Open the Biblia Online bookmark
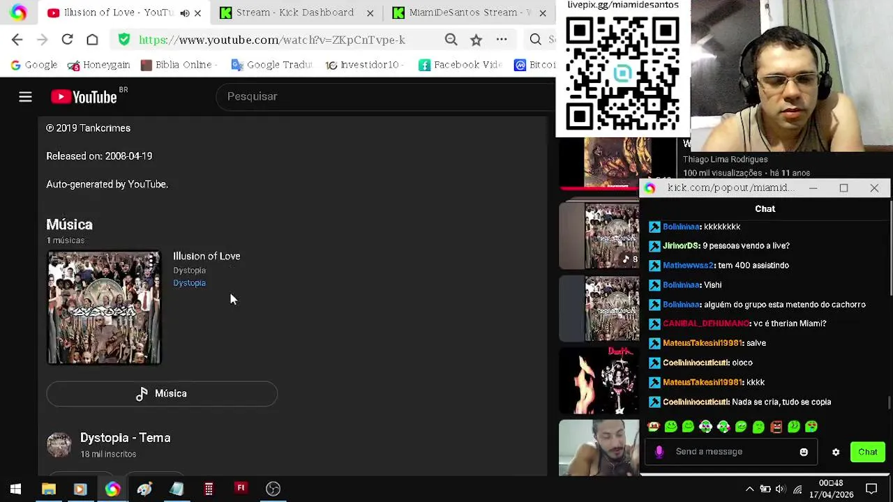Viewport: 893px width, 502px height. click(x=178, y=65)
